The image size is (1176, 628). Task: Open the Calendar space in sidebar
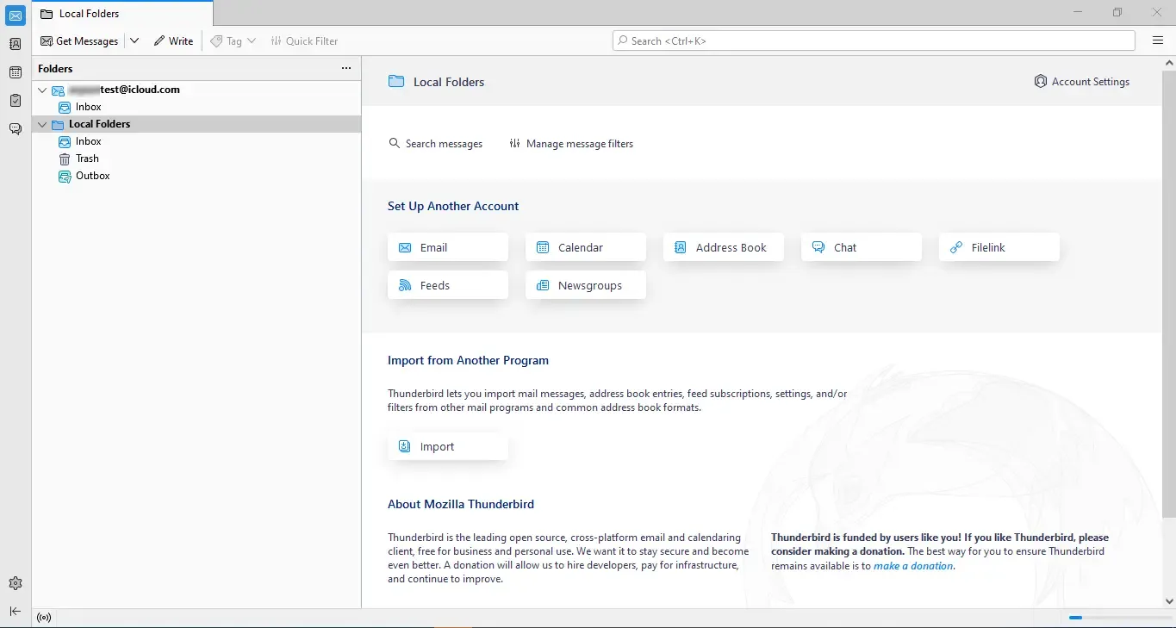click(x=15, y=72)
